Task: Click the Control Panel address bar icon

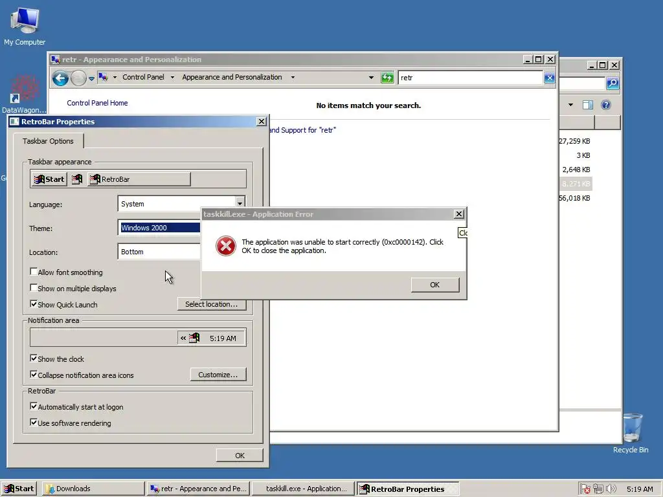Action: [x=103, y=77]
